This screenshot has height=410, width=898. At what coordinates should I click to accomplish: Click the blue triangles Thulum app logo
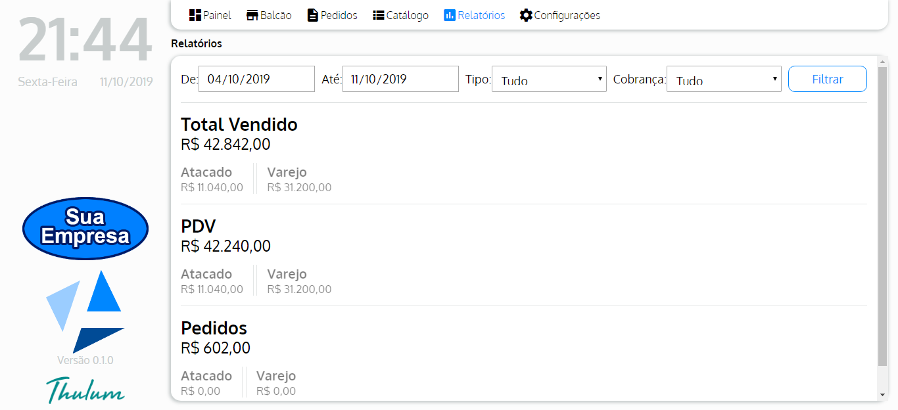pyautogui.click(x=85, y=311)
